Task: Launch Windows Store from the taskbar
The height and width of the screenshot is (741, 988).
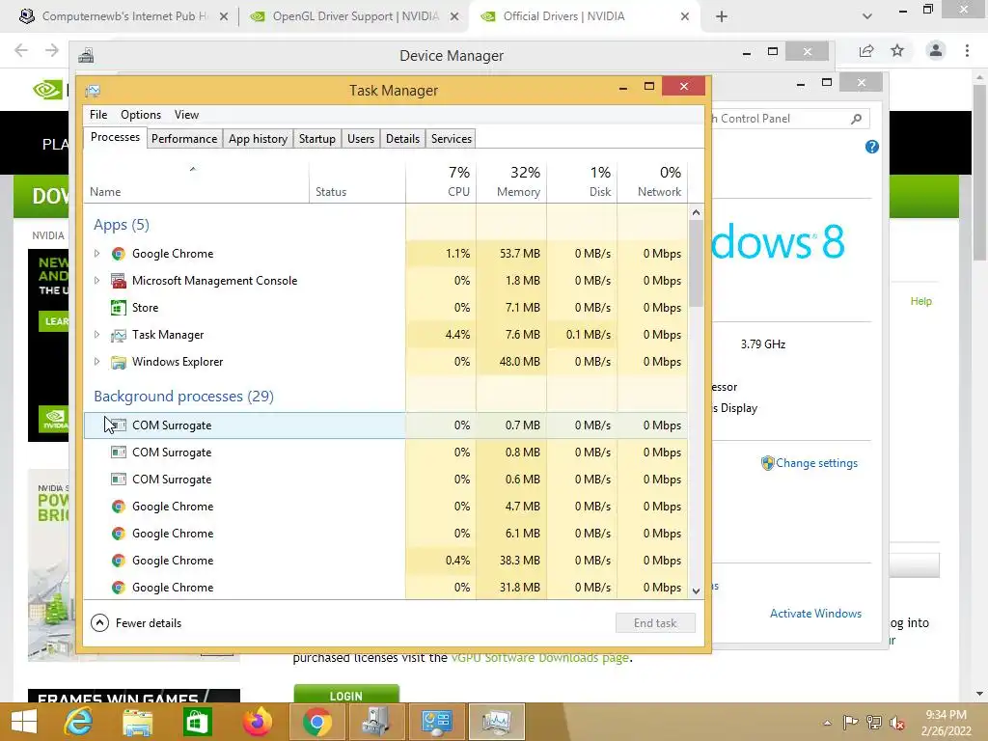Action: tap(197, 722)
